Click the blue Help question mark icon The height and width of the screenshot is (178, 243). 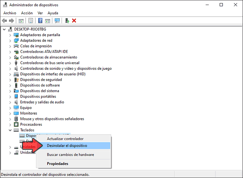[40, 21]
